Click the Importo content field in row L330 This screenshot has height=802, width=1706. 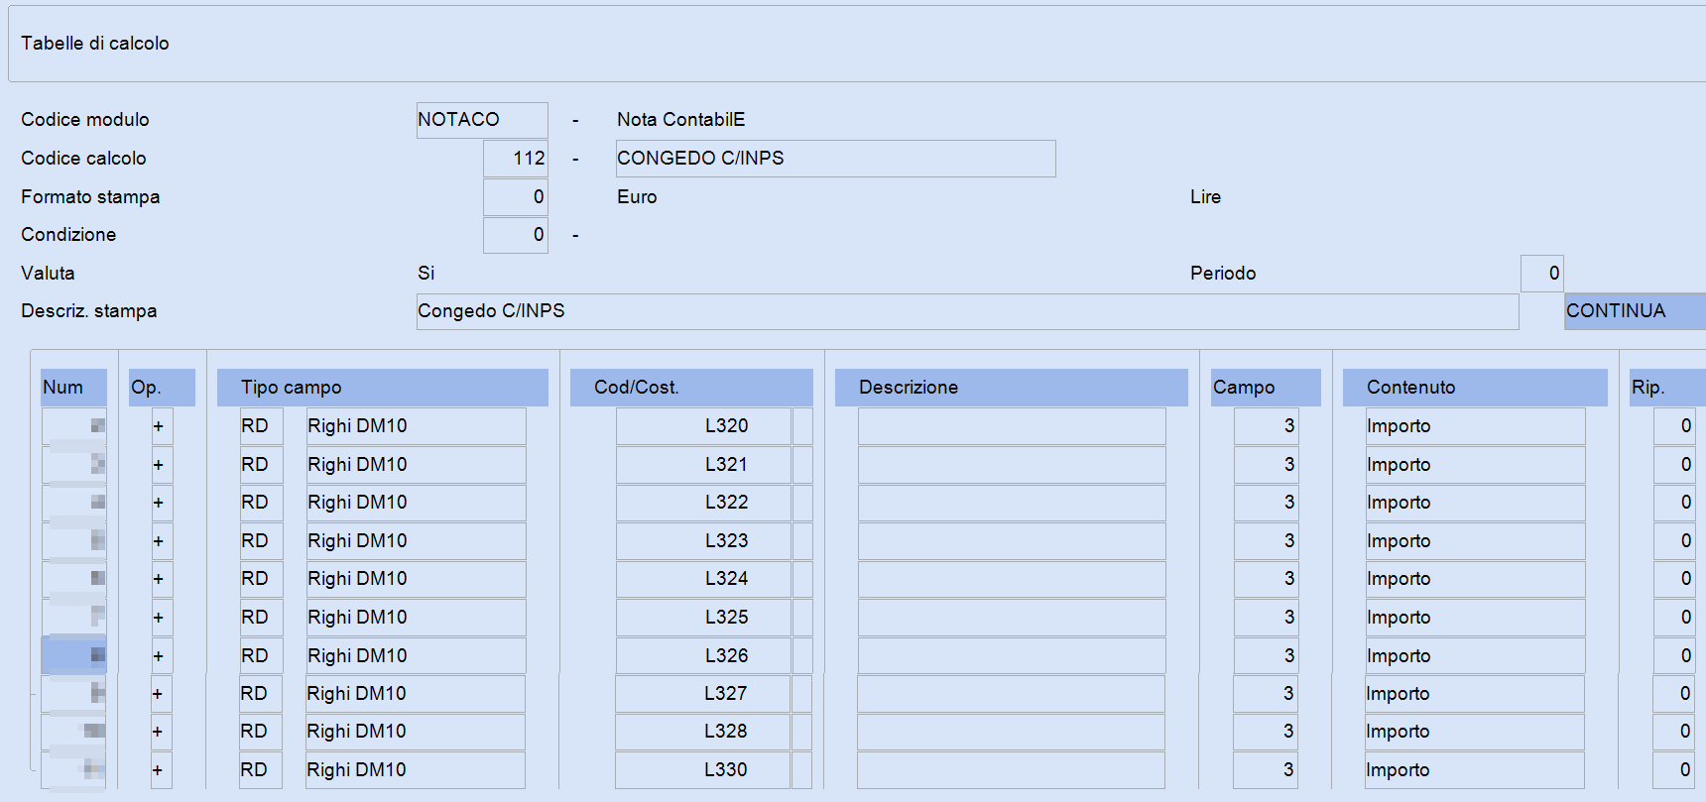(x=1474, y=770)
